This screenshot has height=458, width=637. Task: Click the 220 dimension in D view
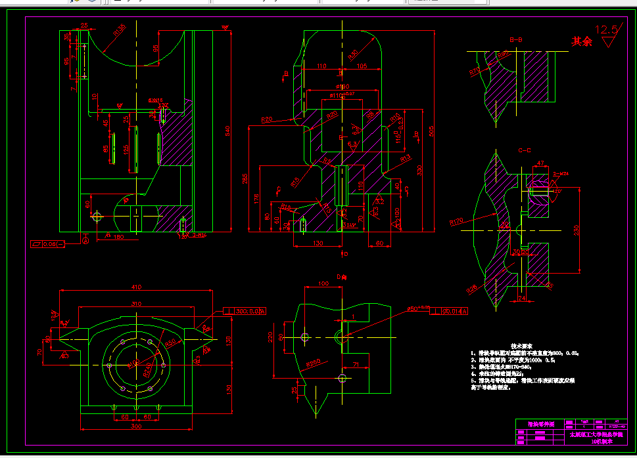[x=270, y=337]
